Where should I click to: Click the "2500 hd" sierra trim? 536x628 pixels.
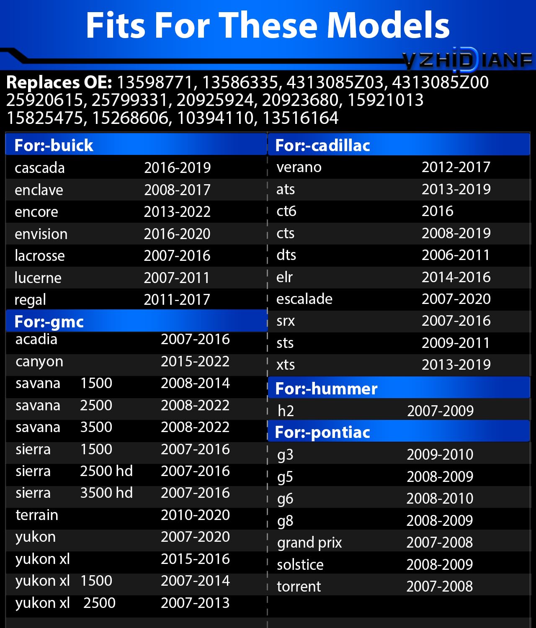[x=106, y=471]
